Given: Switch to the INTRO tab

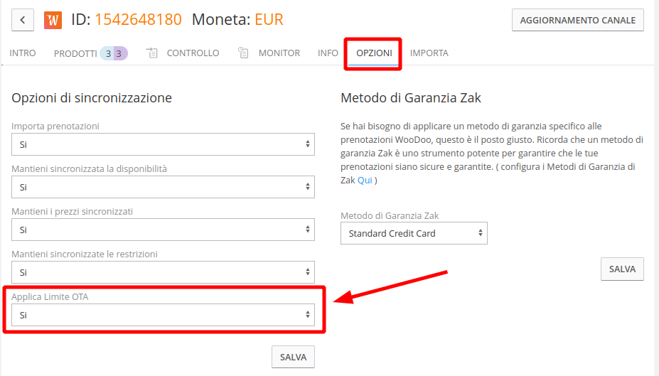Looking at the screenshot, I should (x=23, y=53).
